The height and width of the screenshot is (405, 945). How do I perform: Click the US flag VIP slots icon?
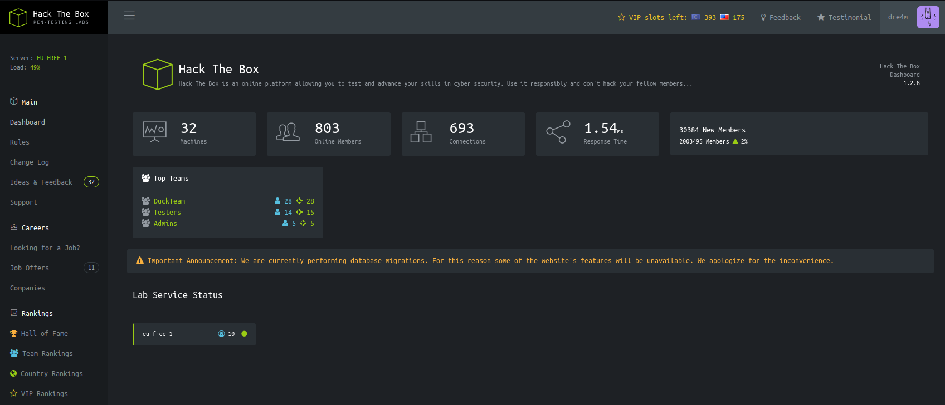tap(724, 17)
